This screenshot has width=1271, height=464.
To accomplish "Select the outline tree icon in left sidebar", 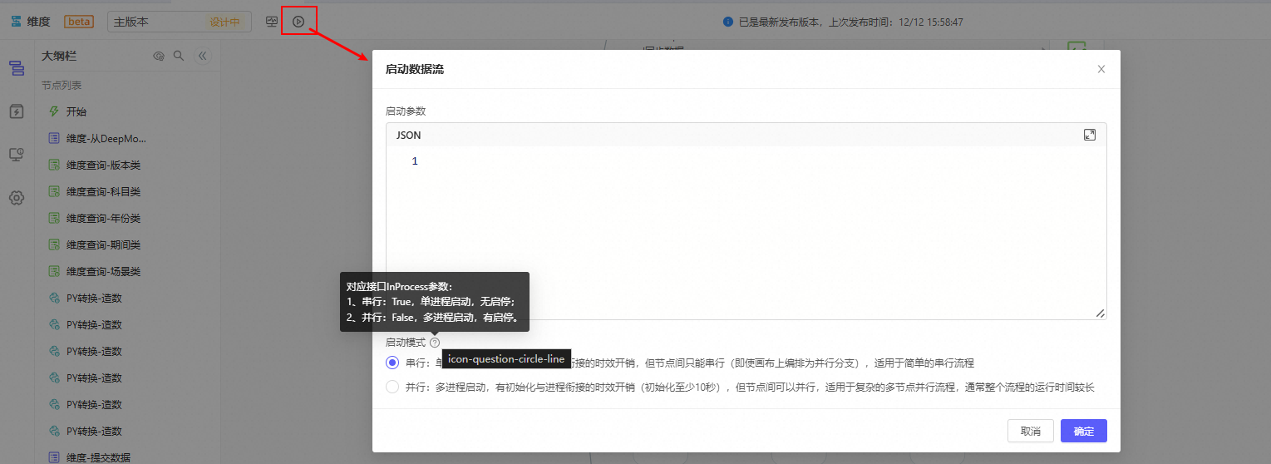I will click(17, 68).
